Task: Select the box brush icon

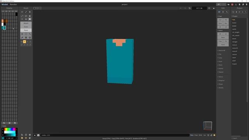Action: point(30,19)
